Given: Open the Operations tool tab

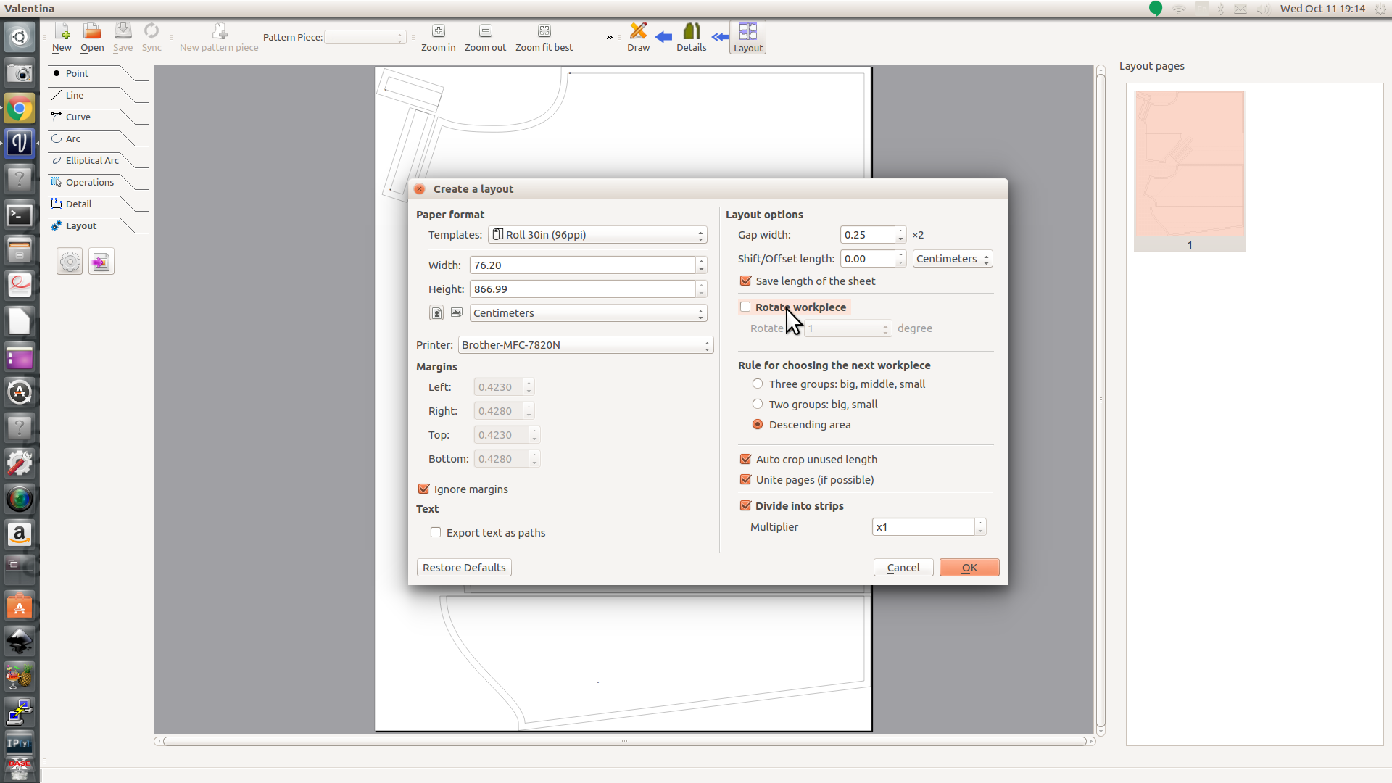Looking at the screenshot, I should click(89, 183).
